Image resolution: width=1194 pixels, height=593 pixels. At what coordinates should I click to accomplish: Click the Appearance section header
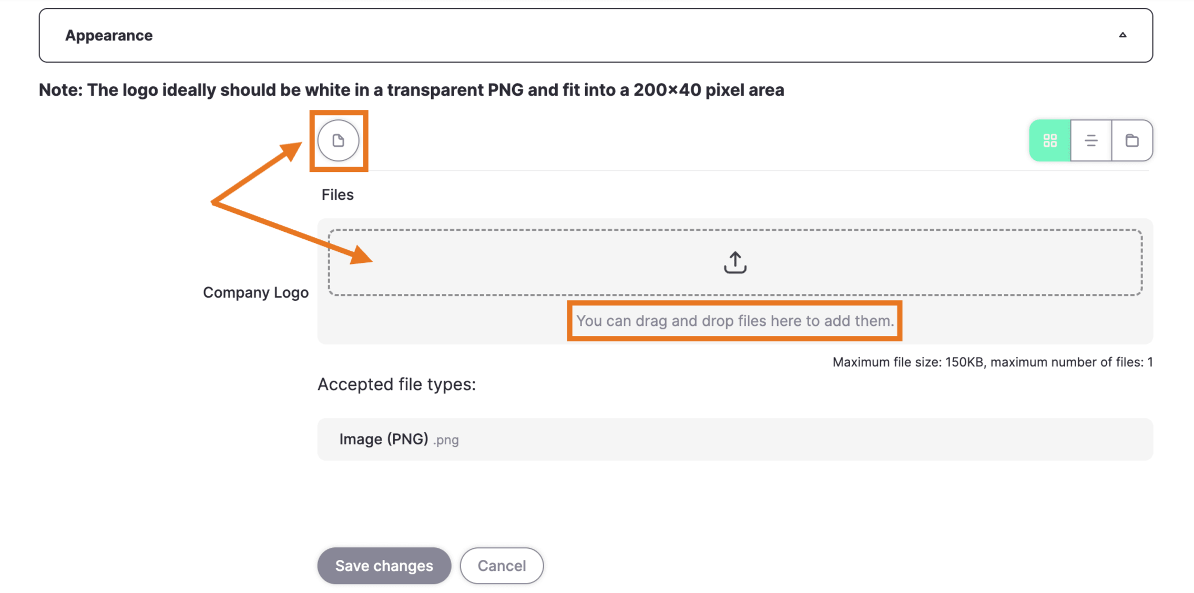596,35
